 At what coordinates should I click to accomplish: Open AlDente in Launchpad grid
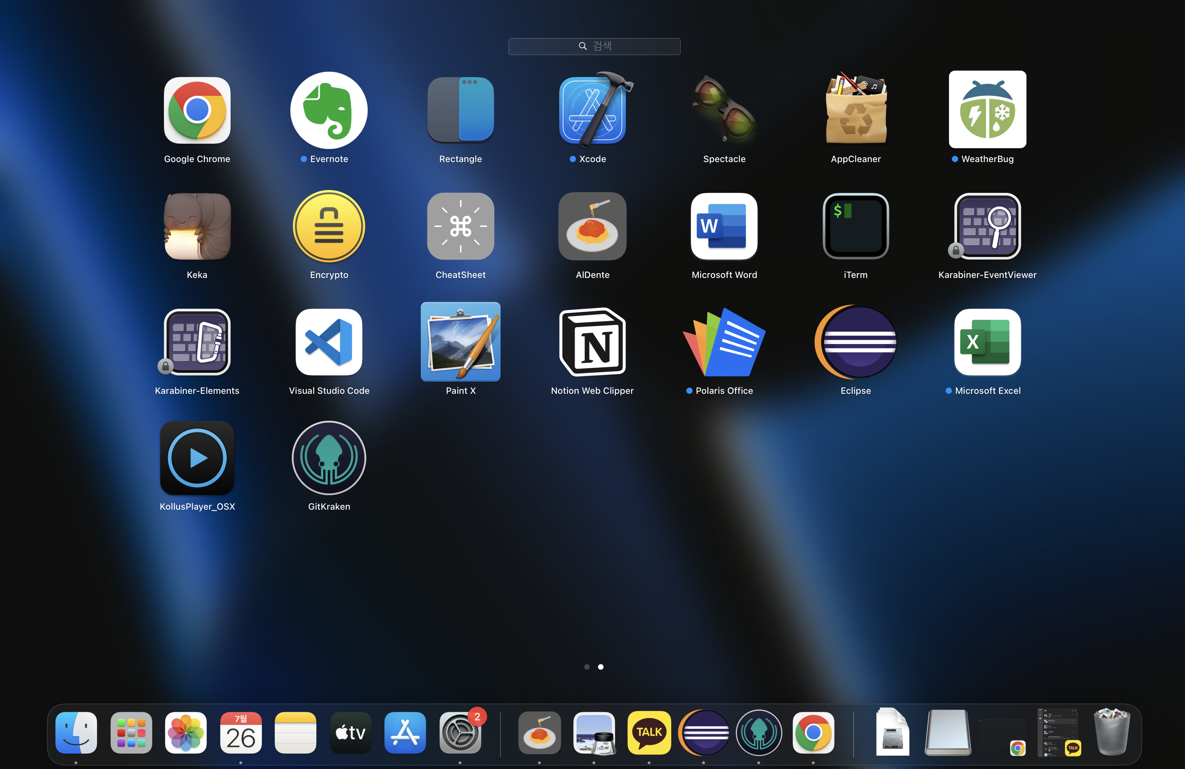click(x=592, y=227)
